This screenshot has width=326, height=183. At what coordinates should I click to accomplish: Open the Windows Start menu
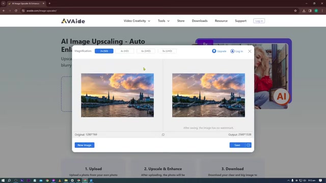tap(3, 180)
